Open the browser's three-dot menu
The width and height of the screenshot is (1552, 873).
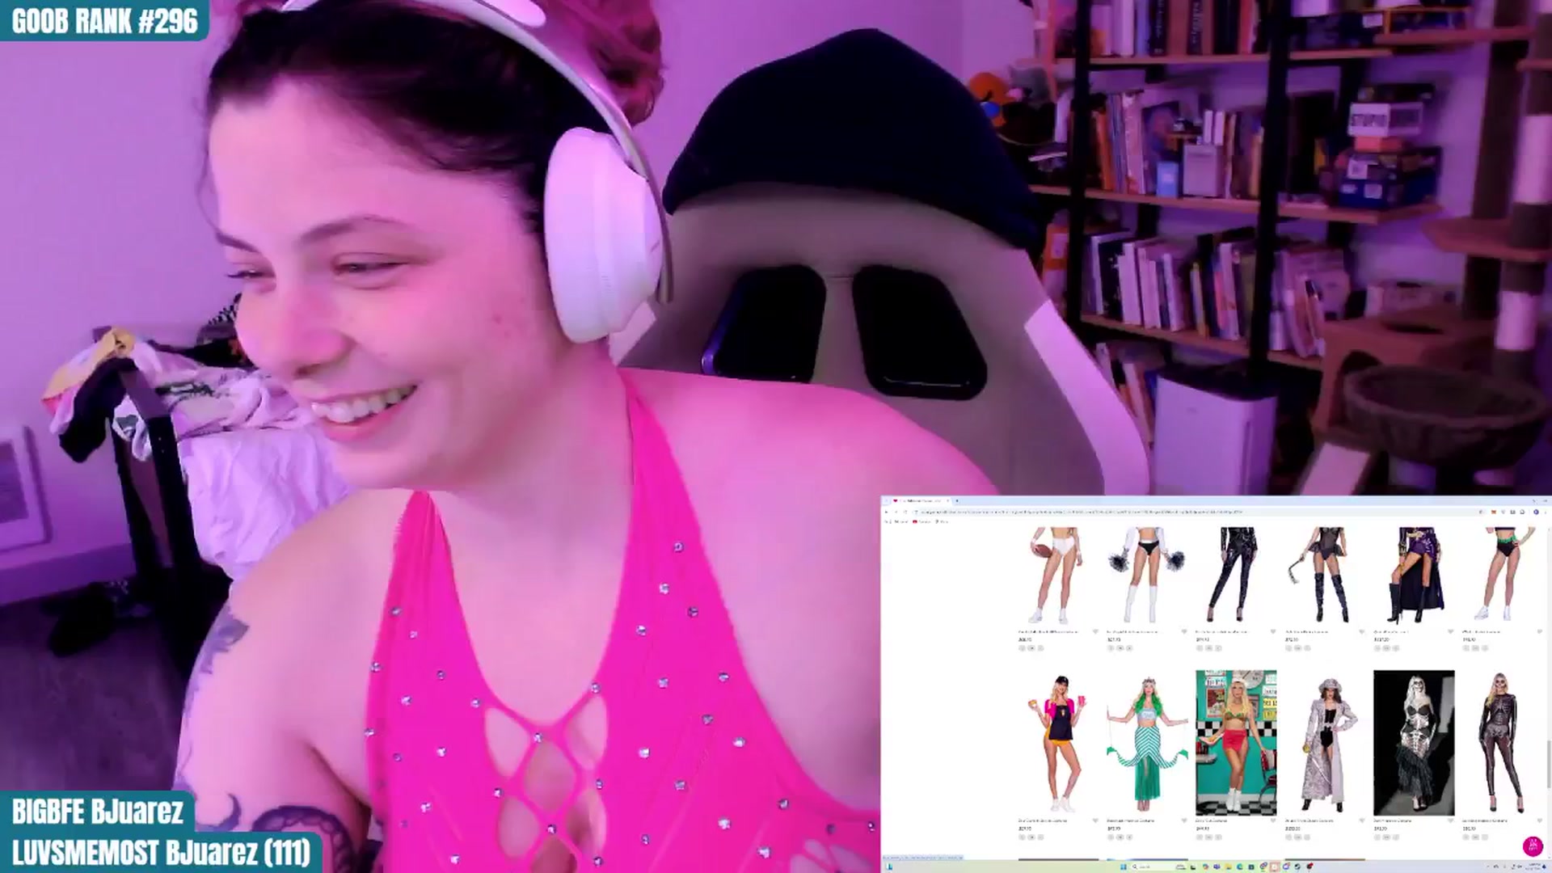(1546, 512)
